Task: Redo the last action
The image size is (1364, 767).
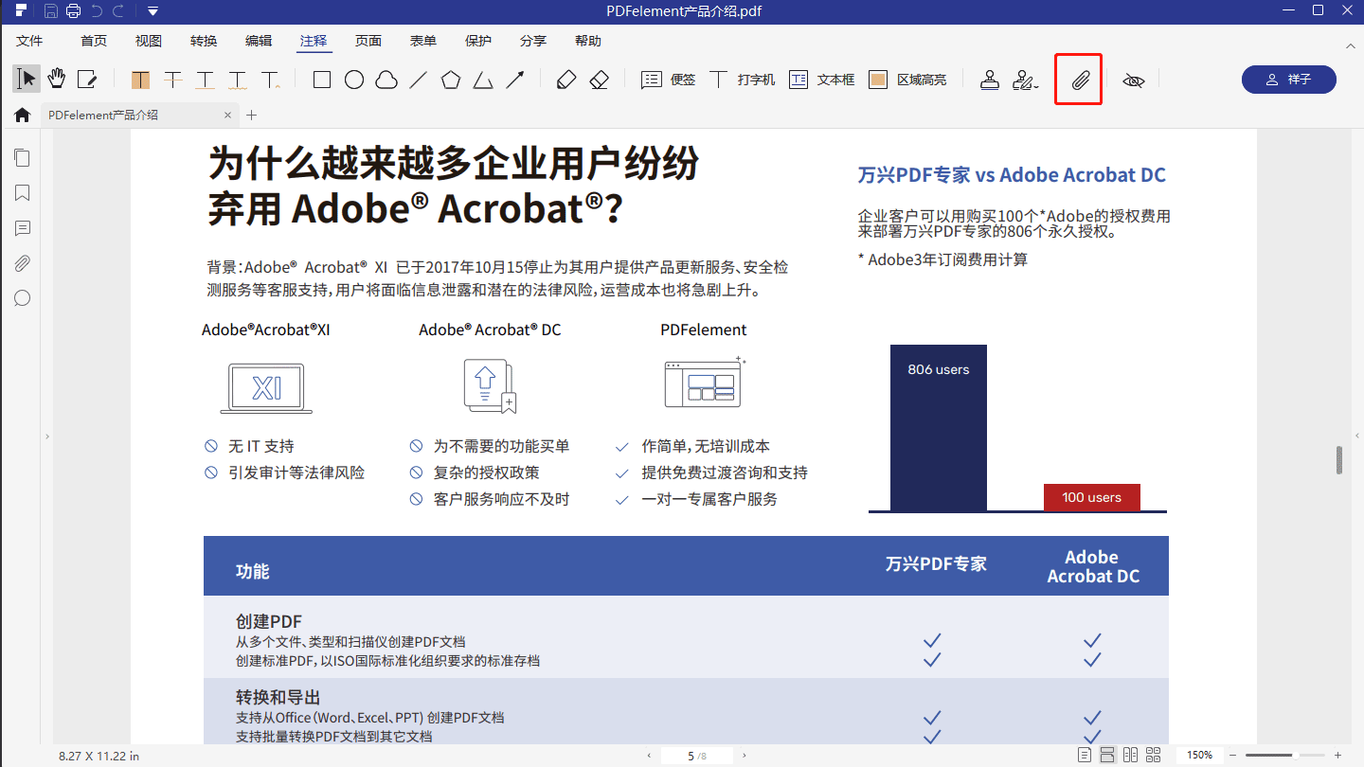Action: click(118, 11)
